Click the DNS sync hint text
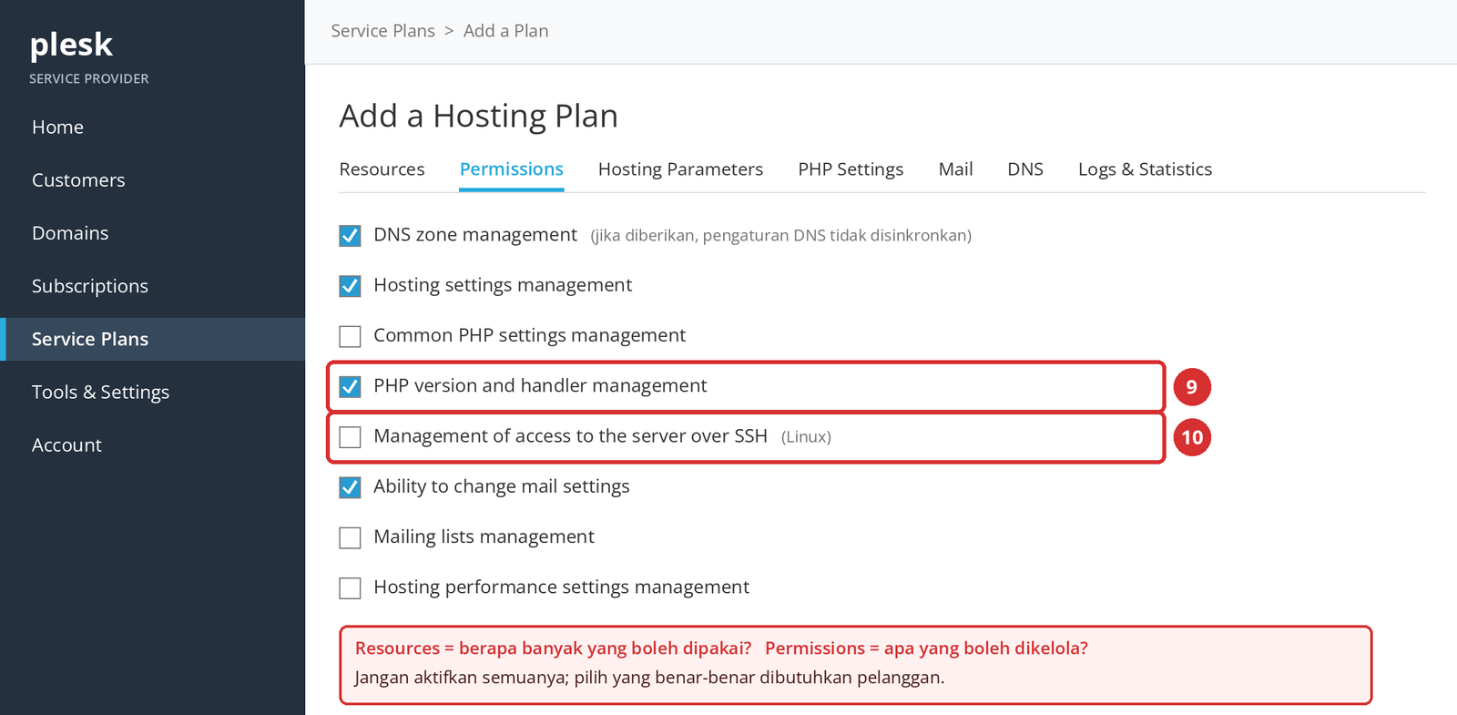 (780, 236)
